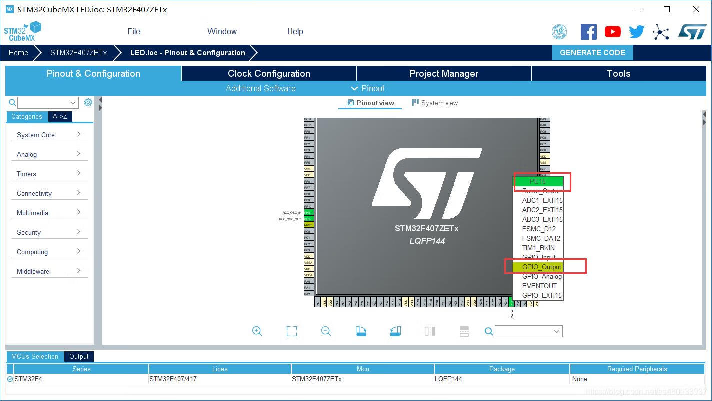
Task: Open the pin search combo box dropdown
Action: [557, 331]
